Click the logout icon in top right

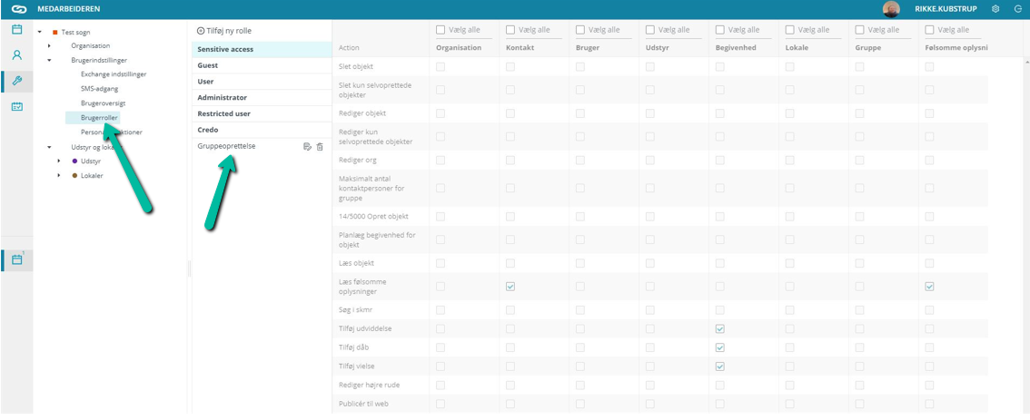click(x=1018, y=9)
